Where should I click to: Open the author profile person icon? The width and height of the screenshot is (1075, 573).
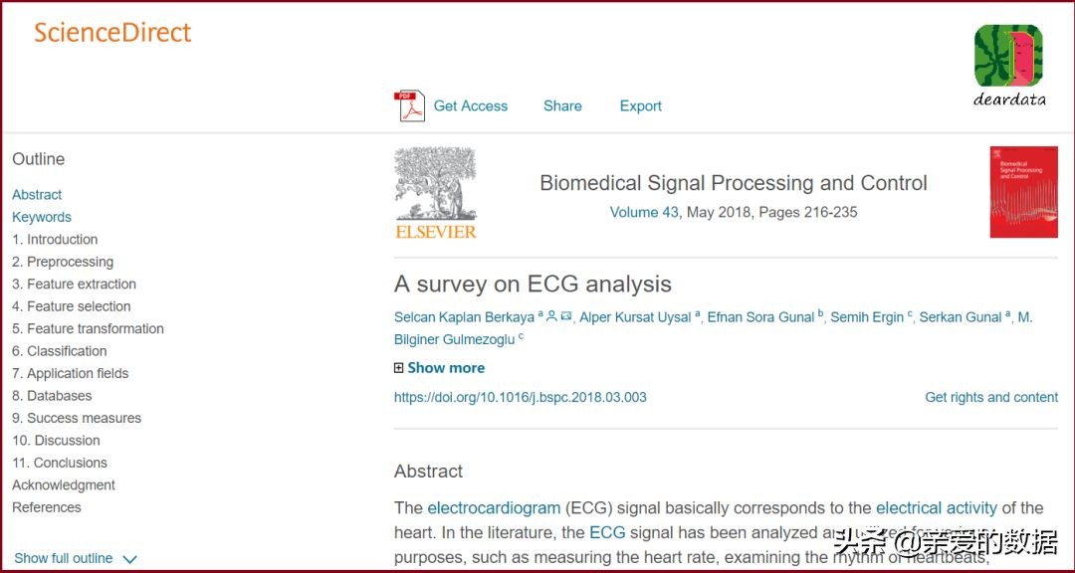(x=551, y=316)
